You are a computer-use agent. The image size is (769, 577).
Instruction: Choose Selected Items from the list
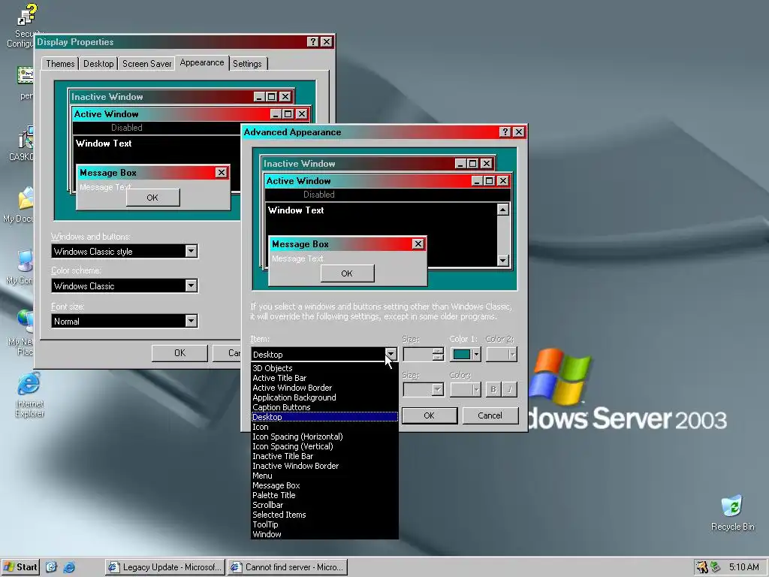coord(324,515)
